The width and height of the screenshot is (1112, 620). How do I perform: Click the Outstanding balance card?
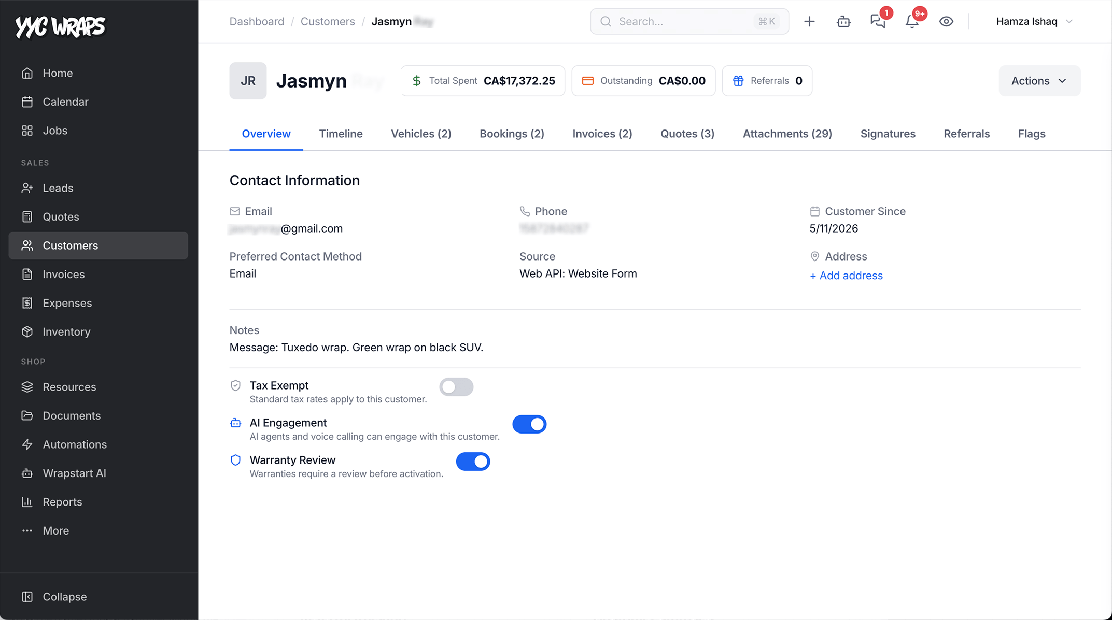[x=643, y=81]
